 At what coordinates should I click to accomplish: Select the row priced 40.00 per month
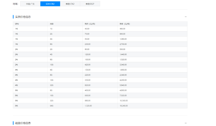[100, 29]
